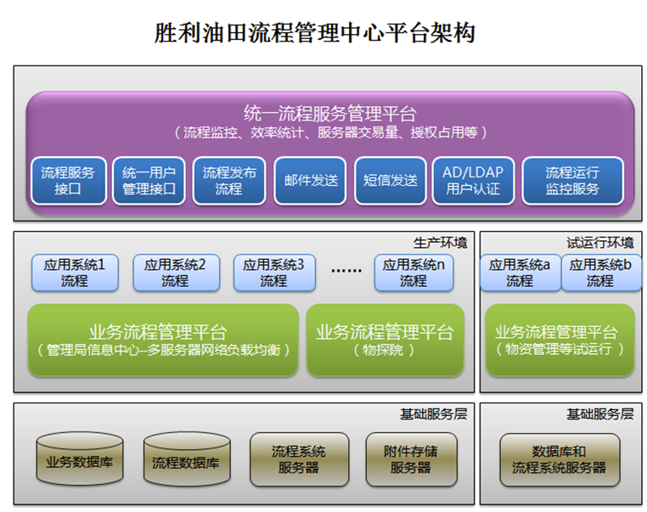Click the 应用系统3流程 box
The width and height of the screenshot is (647, 512).
[x=274, y=273]
